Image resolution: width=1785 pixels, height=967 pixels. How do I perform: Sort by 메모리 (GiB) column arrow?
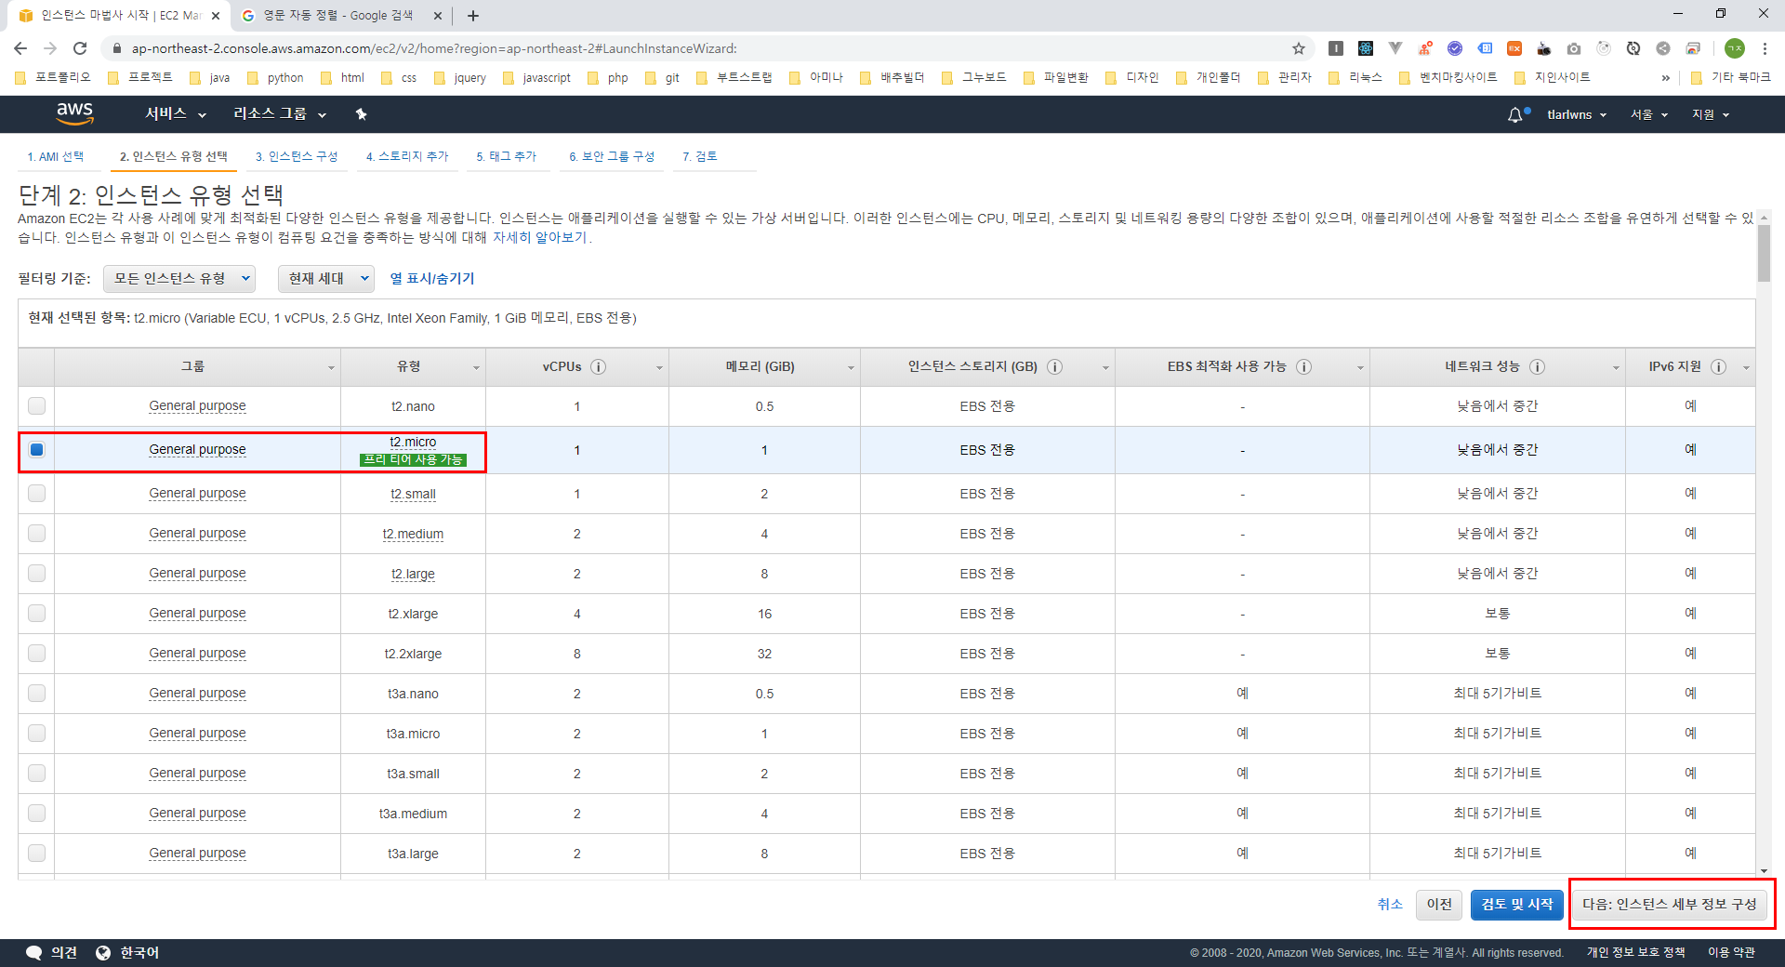pyautogui.click(x=851, y=368)
